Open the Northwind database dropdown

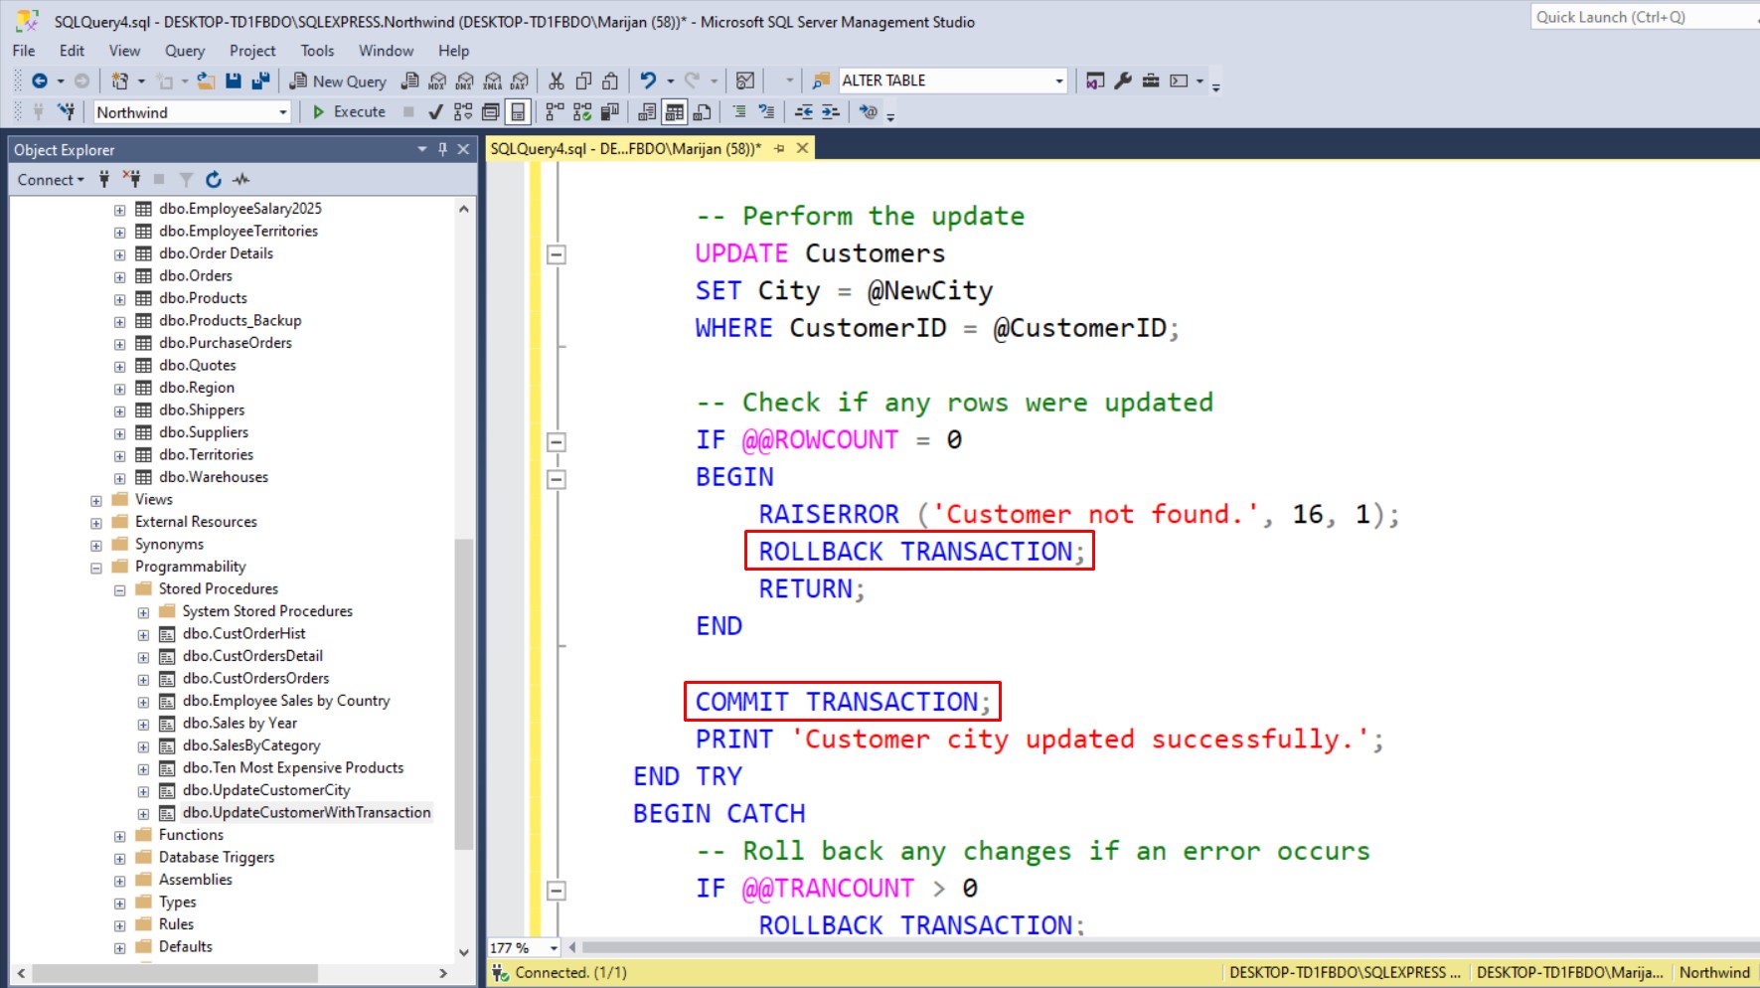[283, 113]
